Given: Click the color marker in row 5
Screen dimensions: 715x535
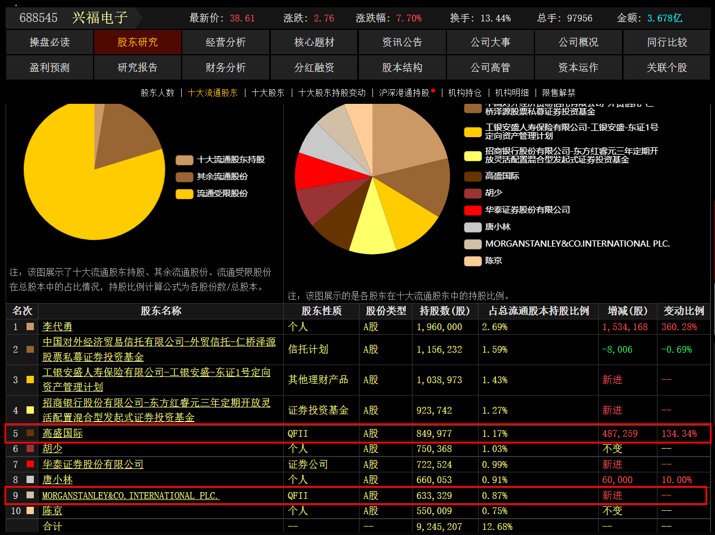Looking at the screenshot, I should (30, 433).
